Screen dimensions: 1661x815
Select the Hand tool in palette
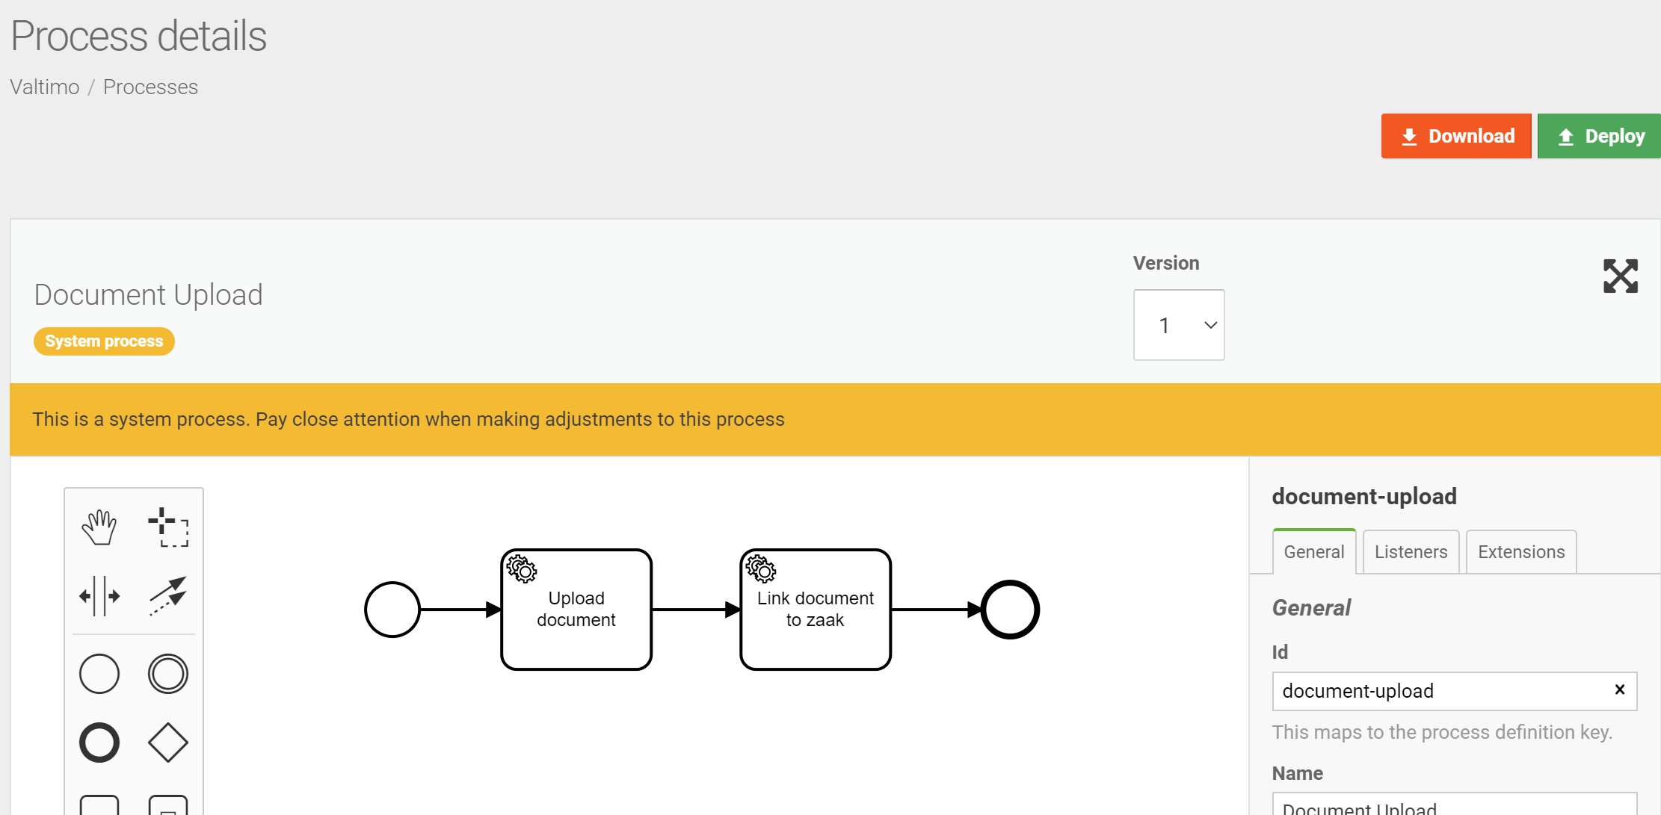(99, 527)
